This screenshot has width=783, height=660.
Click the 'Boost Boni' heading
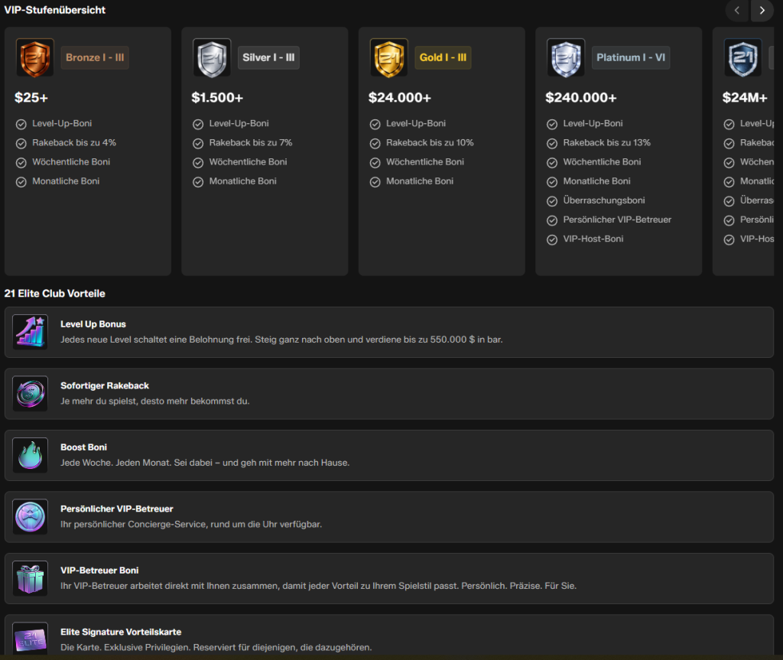click(83, 447)
